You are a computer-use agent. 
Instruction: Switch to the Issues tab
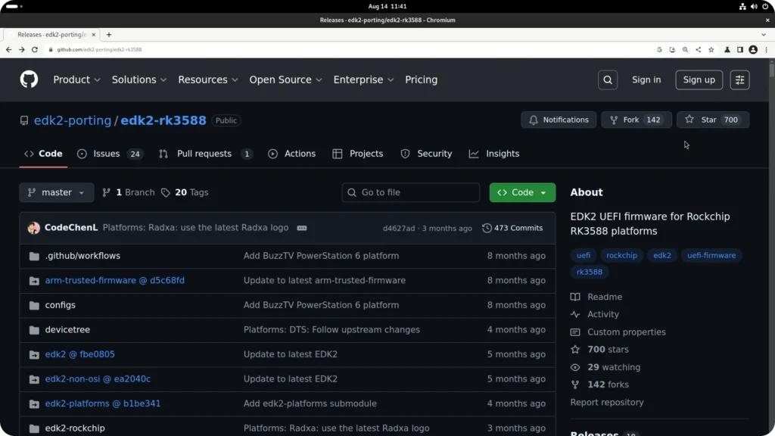[x=110, y=154]
